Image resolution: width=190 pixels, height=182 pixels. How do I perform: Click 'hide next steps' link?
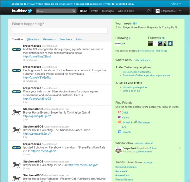coord(142,60)
